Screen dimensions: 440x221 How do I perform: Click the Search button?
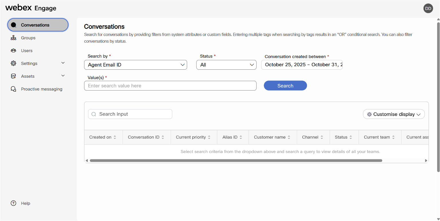[x=285, y=85]
